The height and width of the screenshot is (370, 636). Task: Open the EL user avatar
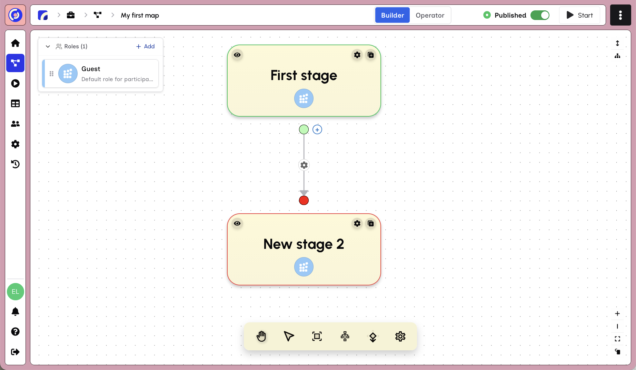[15, 292]
